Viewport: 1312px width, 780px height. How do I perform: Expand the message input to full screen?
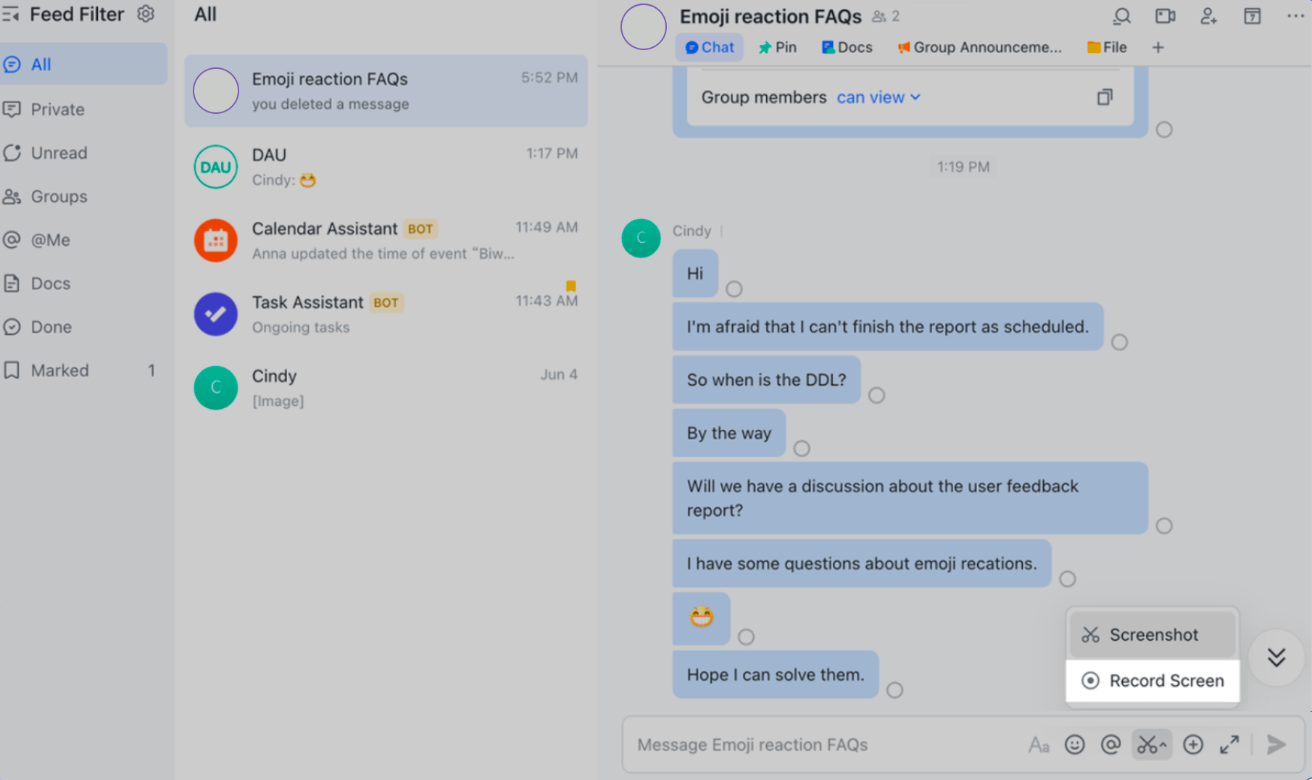click(1229, 744)
